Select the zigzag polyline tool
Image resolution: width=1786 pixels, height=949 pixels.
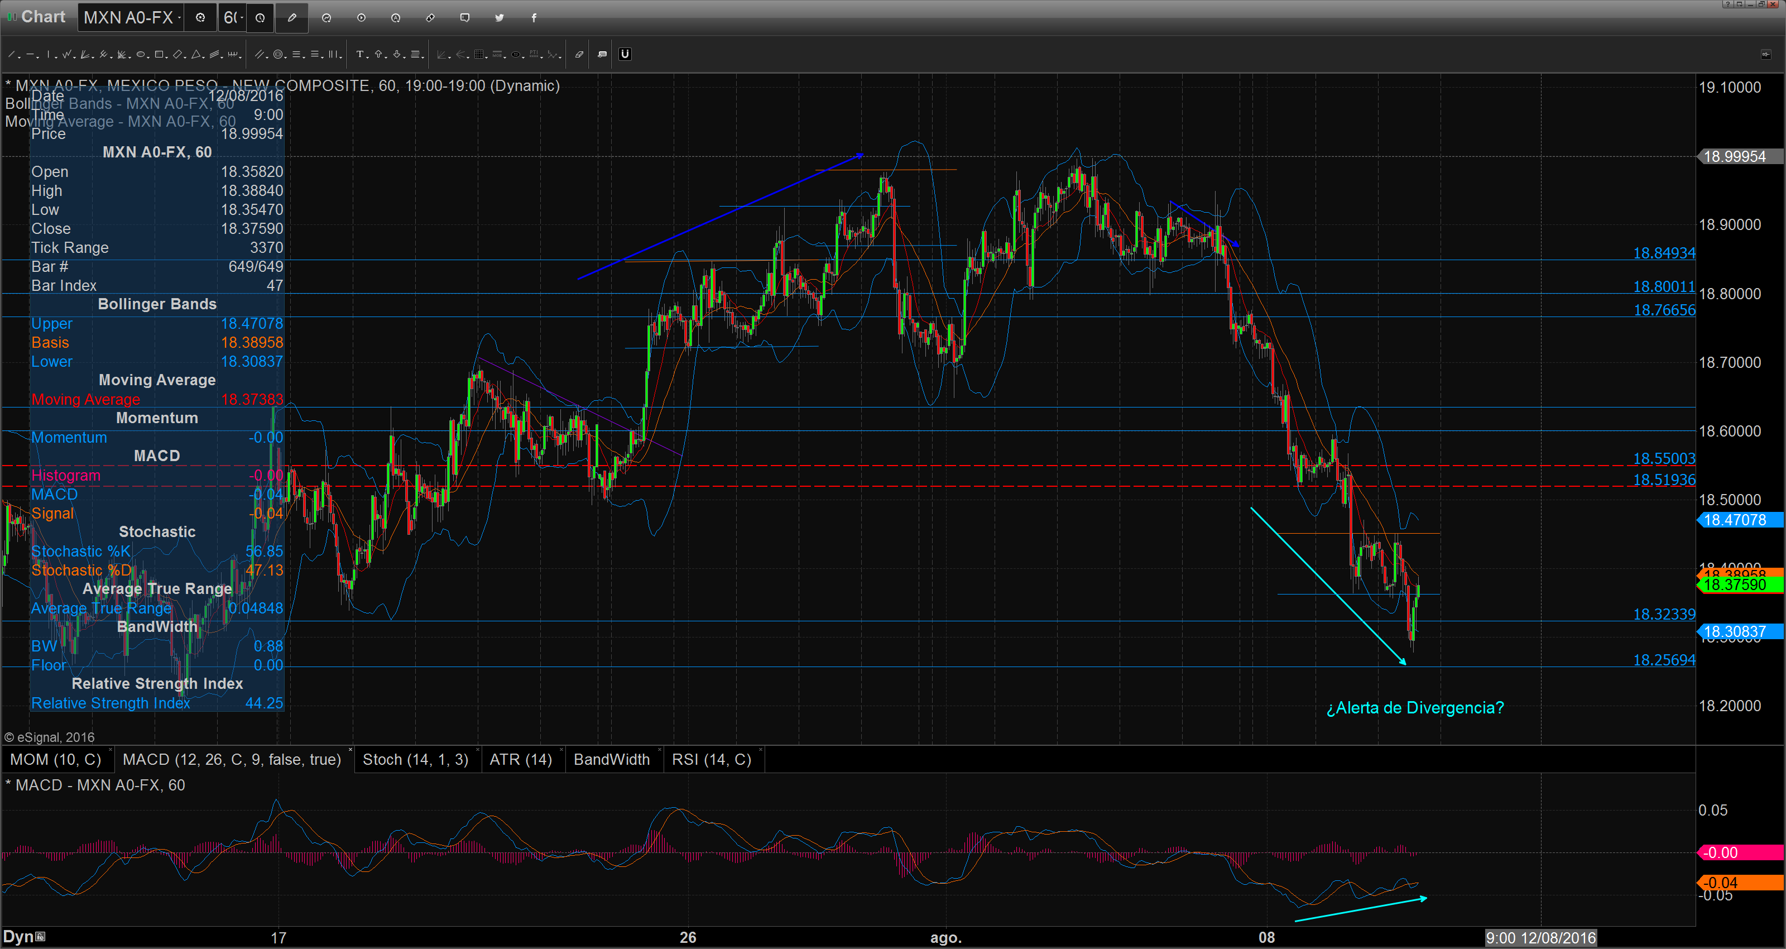point(66,54)
